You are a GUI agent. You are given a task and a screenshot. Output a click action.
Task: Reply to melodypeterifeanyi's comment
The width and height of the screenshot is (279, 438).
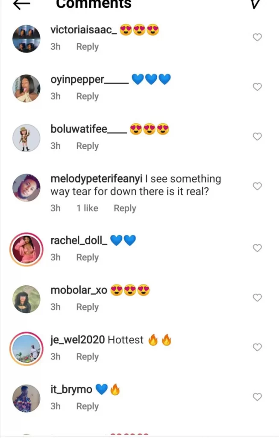[125, 208]
